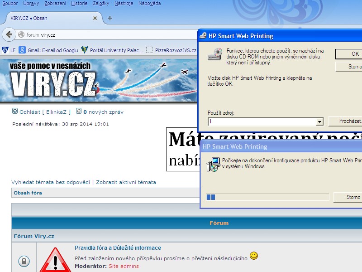The width and height of the screenshot is (362, 272).
Task: Click Odhlásit logout link
Action: [30, 112]
